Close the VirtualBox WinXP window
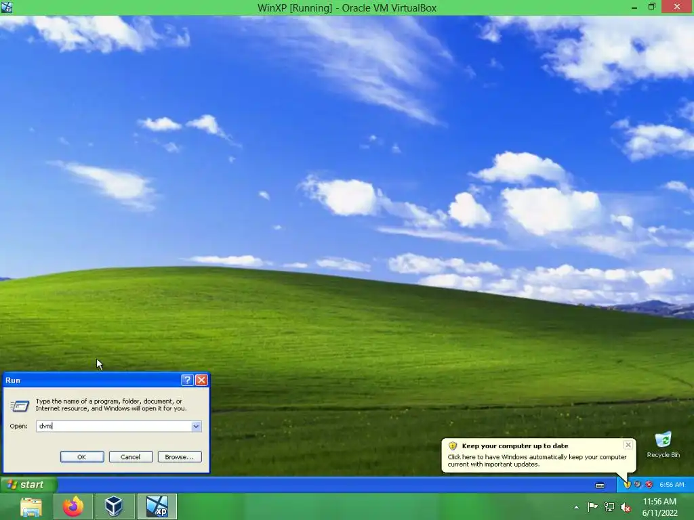Screen dimensions: 694x520 coord(677,7)
